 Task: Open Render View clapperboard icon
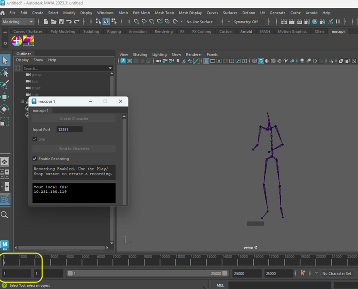284,22
